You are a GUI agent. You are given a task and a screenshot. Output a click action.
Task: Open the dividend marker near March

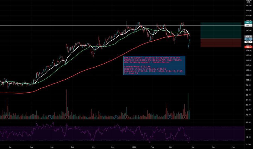(170, 117)
